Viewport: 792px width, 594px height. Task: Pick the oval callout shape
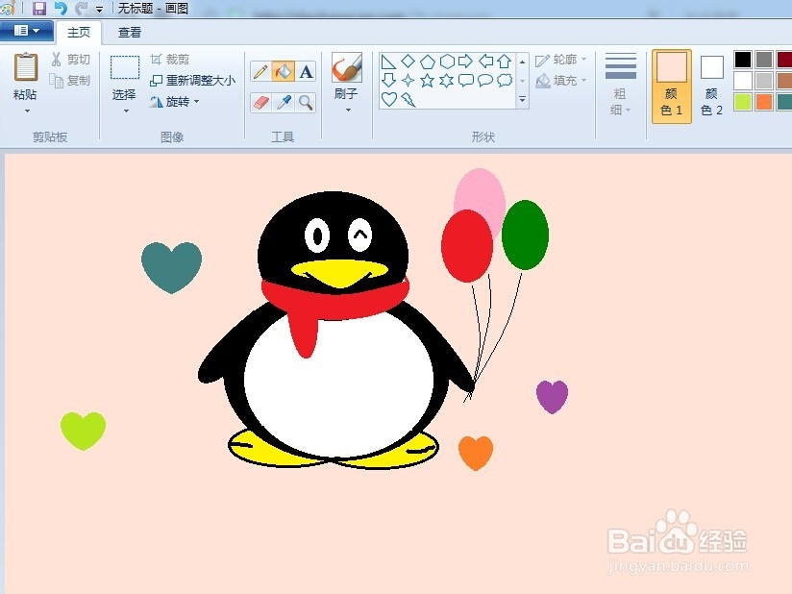(484, 81)
